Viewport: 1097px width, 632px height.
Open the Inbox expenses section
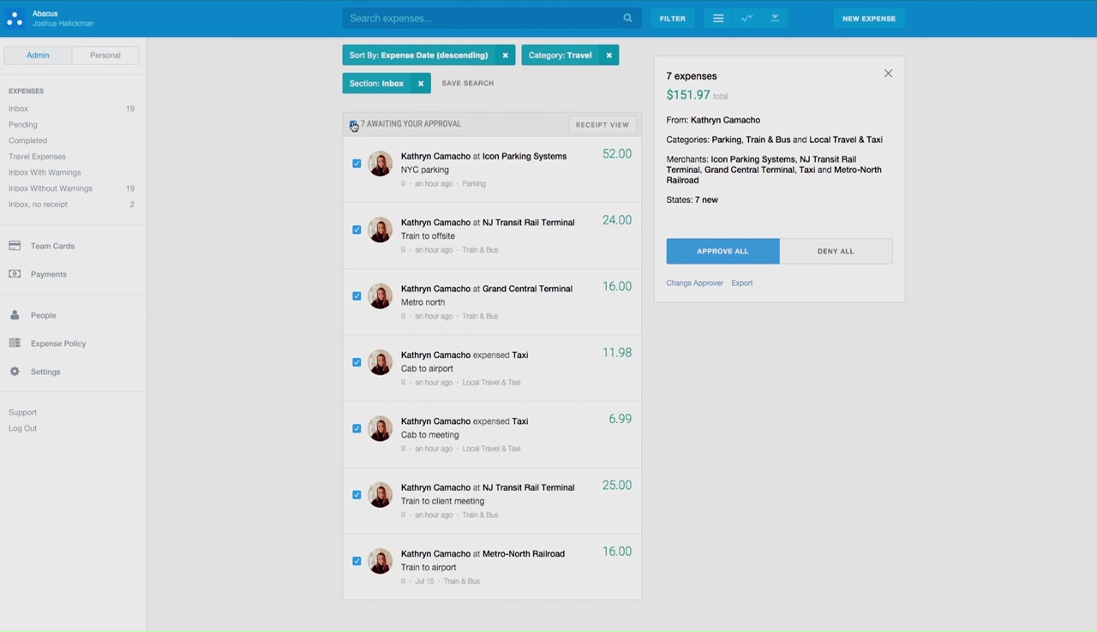[19, 109]
